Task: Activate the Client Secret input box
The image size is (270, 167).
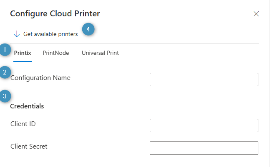Action: click(204, 148)
